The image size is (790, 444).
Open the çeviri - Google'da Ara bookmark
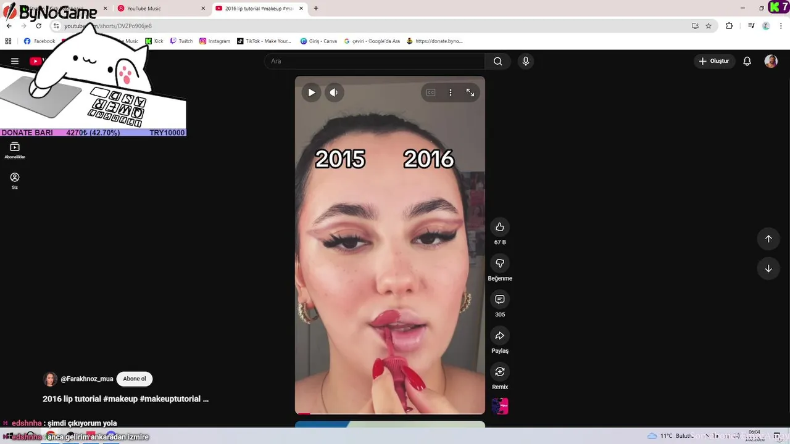coord(372,41)
